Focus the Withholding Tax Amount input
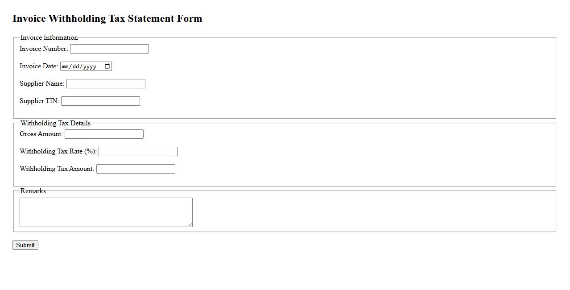The width and height of the screenshot is (570, 290). point(136,169)
